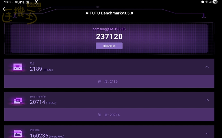222x138 pixels.
Task: Click the super resolution icon
Action: click(x=18, y=67)
